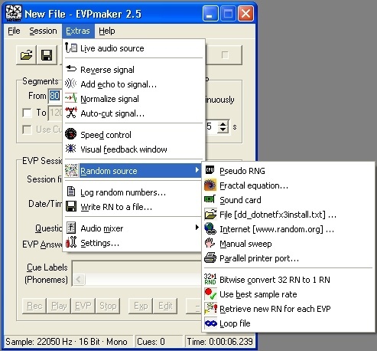Choose Reverse signal from Extras menu
Image resolution: width=377 pixels, height=351 pixels.
(x=134, y=69)
